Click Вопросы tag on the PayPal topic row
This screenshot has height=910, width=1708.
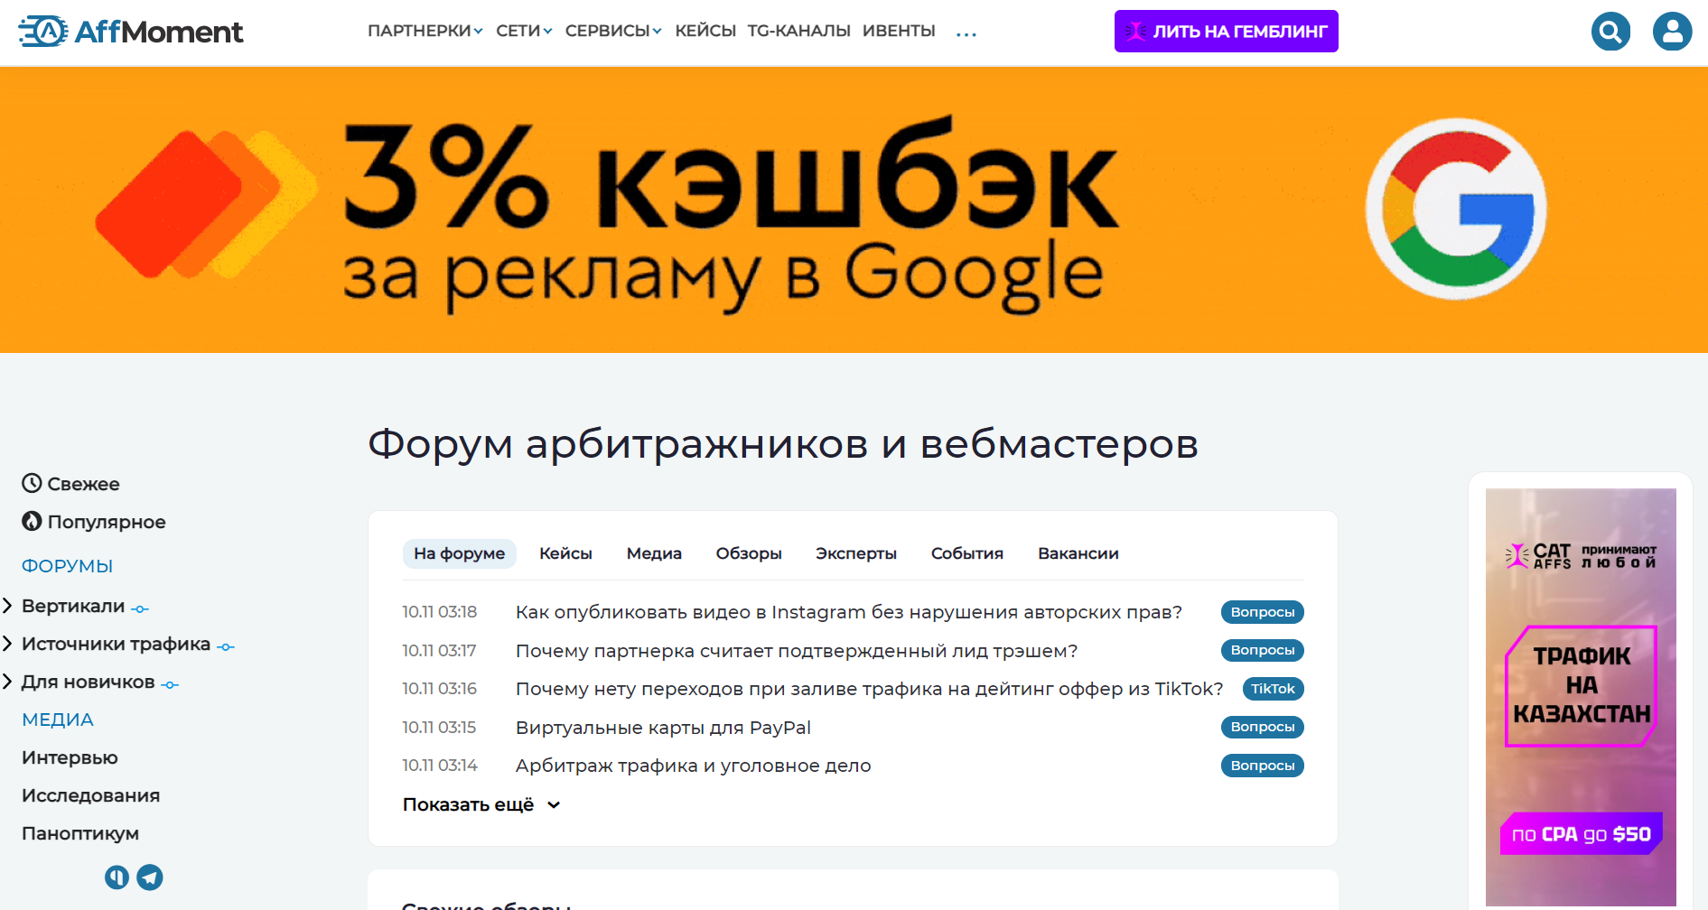pos(1262,727)
